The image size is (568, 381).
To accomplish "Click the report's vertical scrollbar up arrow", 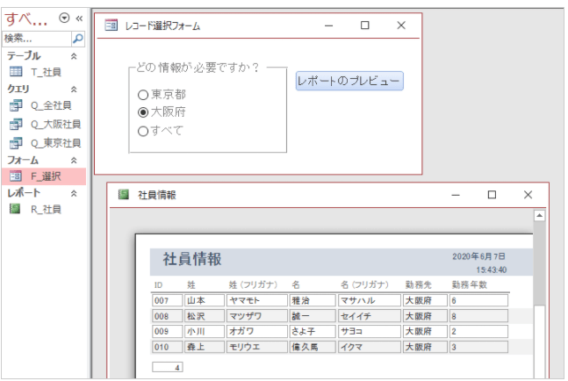I will (x=540, y=215).
